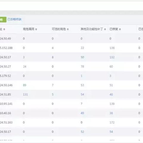Click the value 7 in the 24.50.146 row
Viewport: 143px width, 143px height.
[x=53, y=85]
